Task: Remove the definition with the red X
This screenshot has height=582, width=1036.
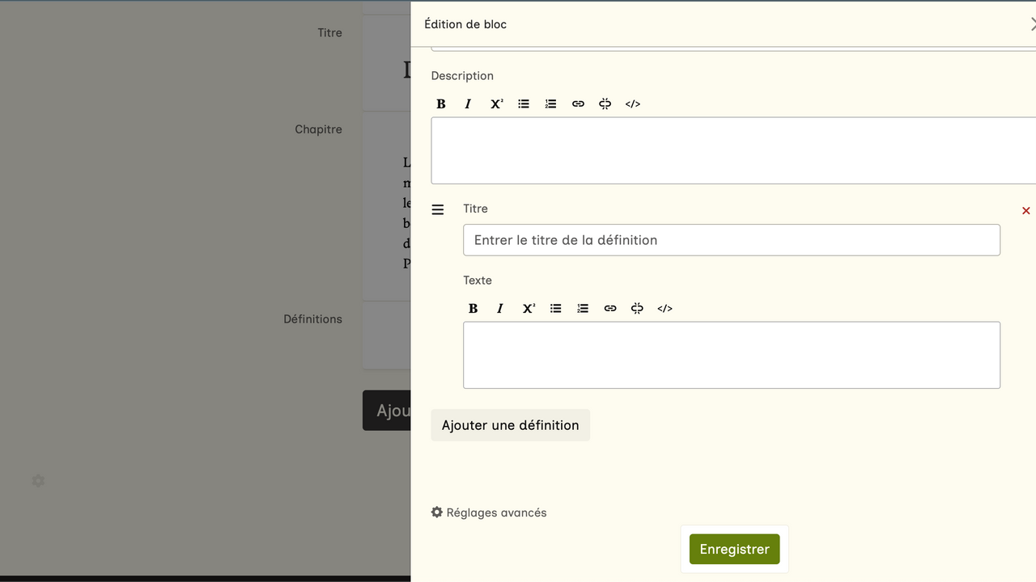Action: tap(1025, 211)
